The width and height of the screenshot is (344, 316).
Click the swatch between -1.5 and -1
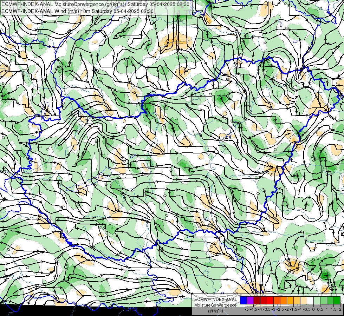tap(297, 300)
